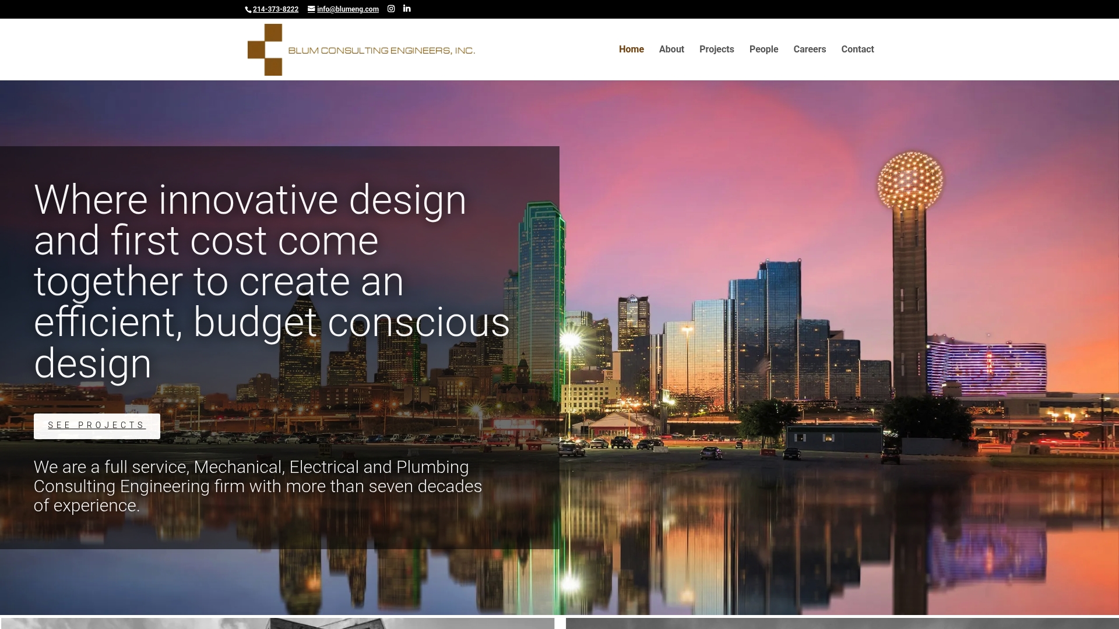Open the Contact page from the navigation
This screenshot has height=629, width=1119.
pyautogui.click(x=857, y=50)
